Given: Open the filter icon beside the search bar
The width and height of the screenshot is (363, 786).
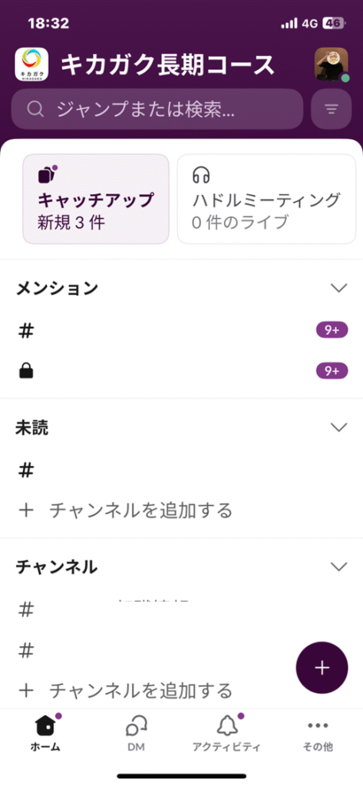Looking at the screenshot, I should pos(331,109).
